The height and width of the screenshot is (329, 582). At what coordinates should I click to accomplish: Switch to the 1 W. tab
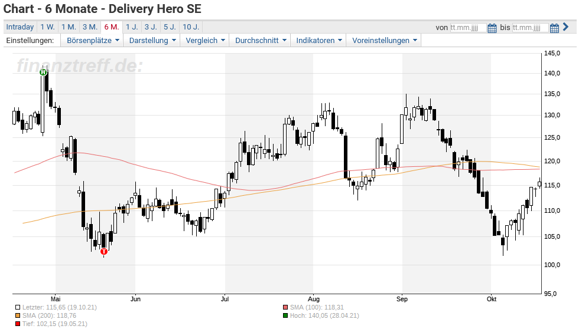[x=47, y=27]
